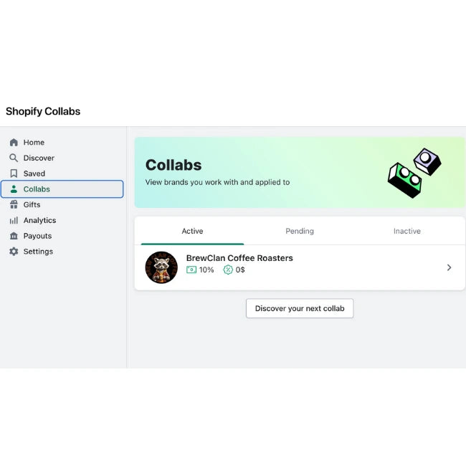The image size is (466, 466).
Task: Switch to the Pending tab
Action: [300, 231]
